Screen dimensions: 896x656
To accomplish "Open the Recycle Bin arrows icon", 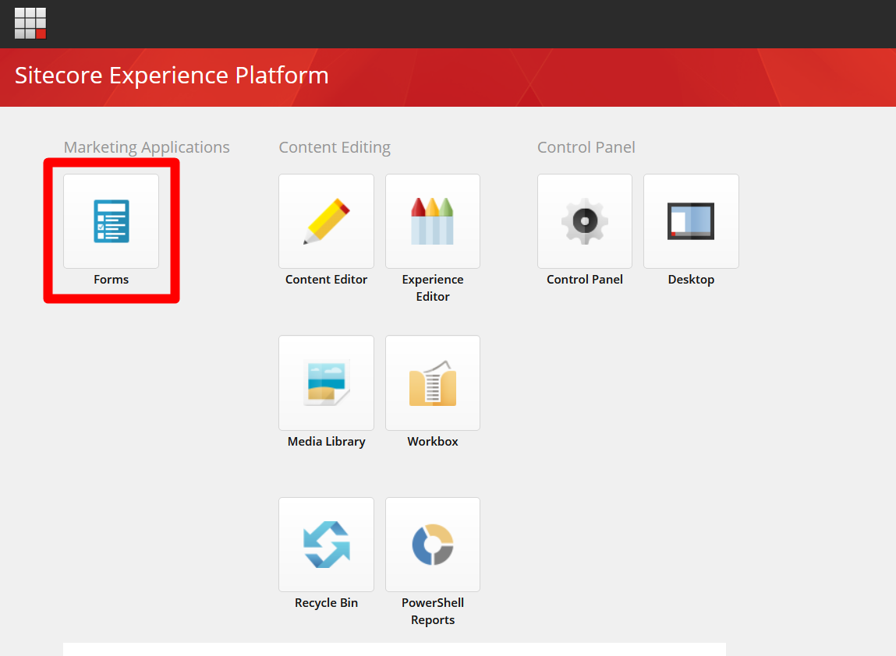I will pos(326,544).
